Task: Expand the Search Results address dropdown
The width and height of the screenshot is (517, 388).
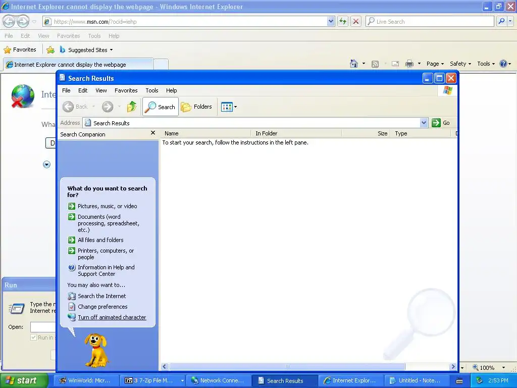Action: click(424, 123)
